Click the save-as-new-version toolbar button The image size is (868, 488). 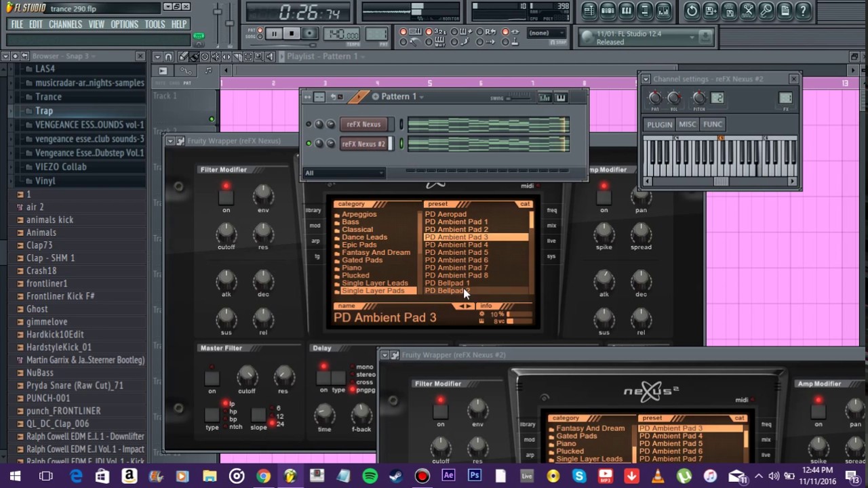710,10
